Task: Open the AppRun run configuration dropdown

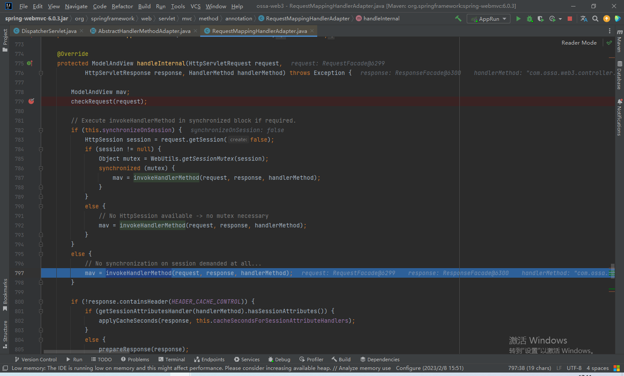Action: (x=489, y=19)
